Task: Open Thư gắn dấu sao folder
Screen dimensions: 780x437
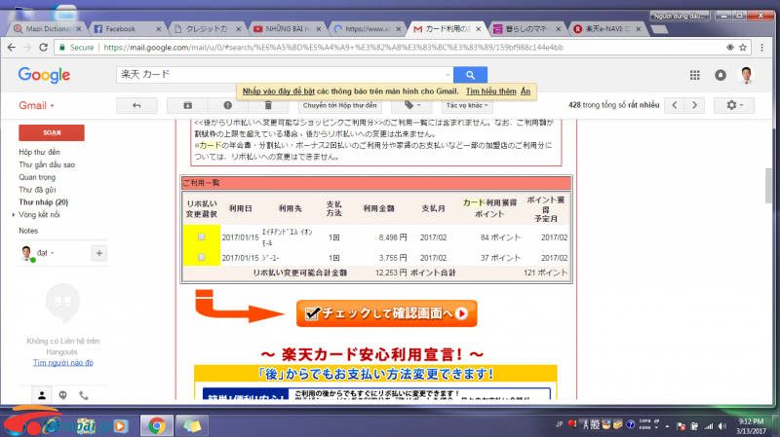Action: click(x=47, y=164)
